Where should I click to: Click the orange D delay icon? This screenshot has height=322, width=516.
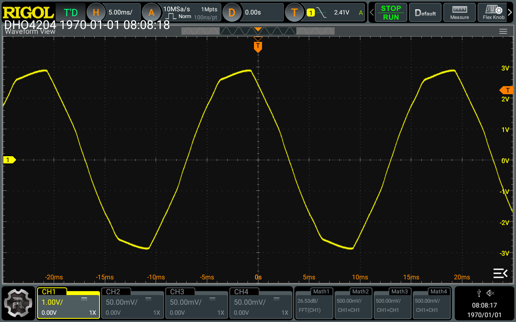231,12
